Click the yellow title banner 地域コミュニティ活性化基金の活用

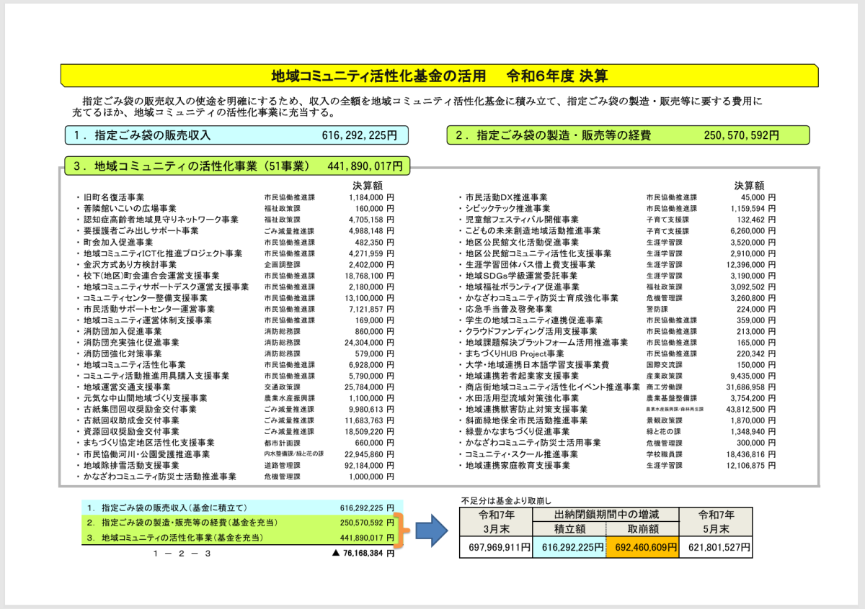pyautogui.click(x=439, y=76)
